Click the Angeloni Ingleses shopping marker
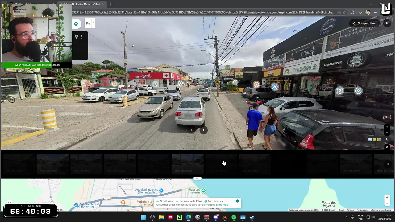Viewport: 395px width, 222px height. click(x=161, y=191)
